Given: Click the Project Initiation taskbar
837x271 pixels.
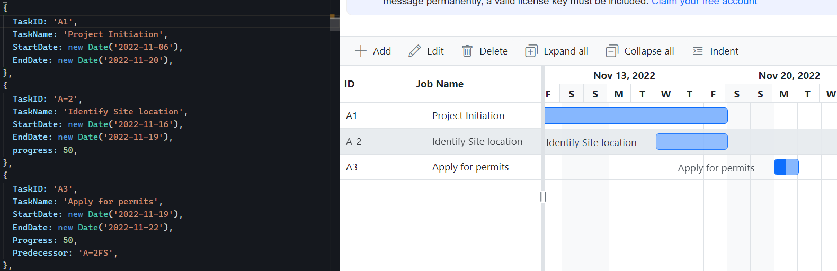Looking at the screenshot, I should [636, 116].
